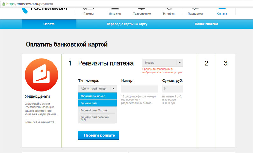The image size is (253, 153).
Task: Click the Номер input field
Action: coord(139,89)
